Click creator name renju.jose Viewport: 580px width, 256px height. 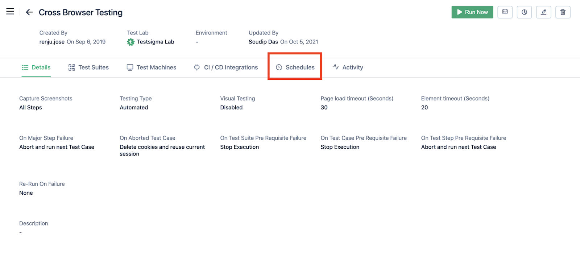click(52, 42)
